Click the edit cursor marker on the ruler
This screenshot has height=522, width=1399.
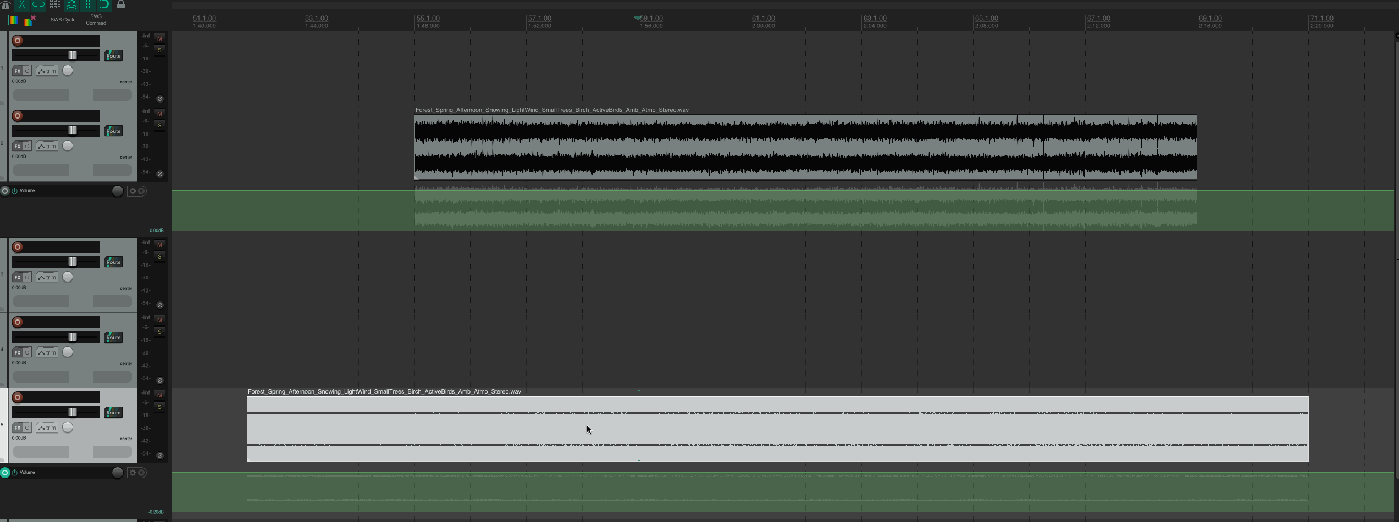tap(637, 18)
